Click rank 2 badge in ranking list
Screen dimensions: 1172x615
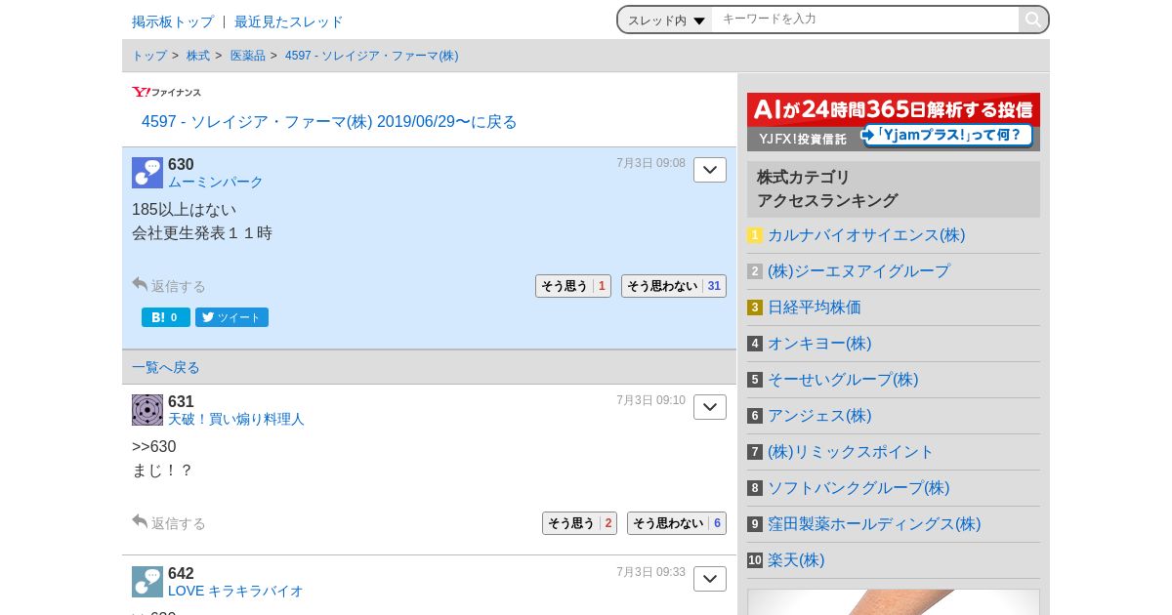755,271
